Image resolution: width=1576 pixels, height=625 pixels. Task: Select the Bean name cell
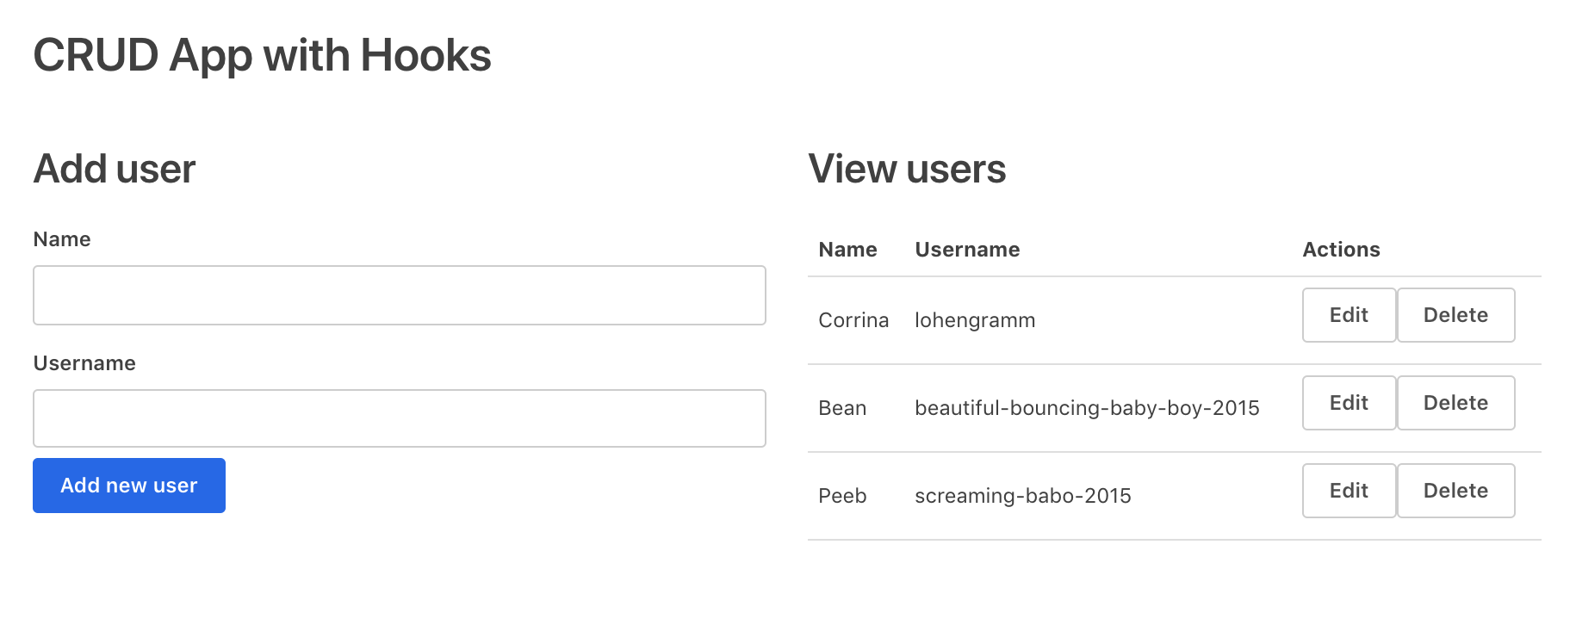pos(841,408)
